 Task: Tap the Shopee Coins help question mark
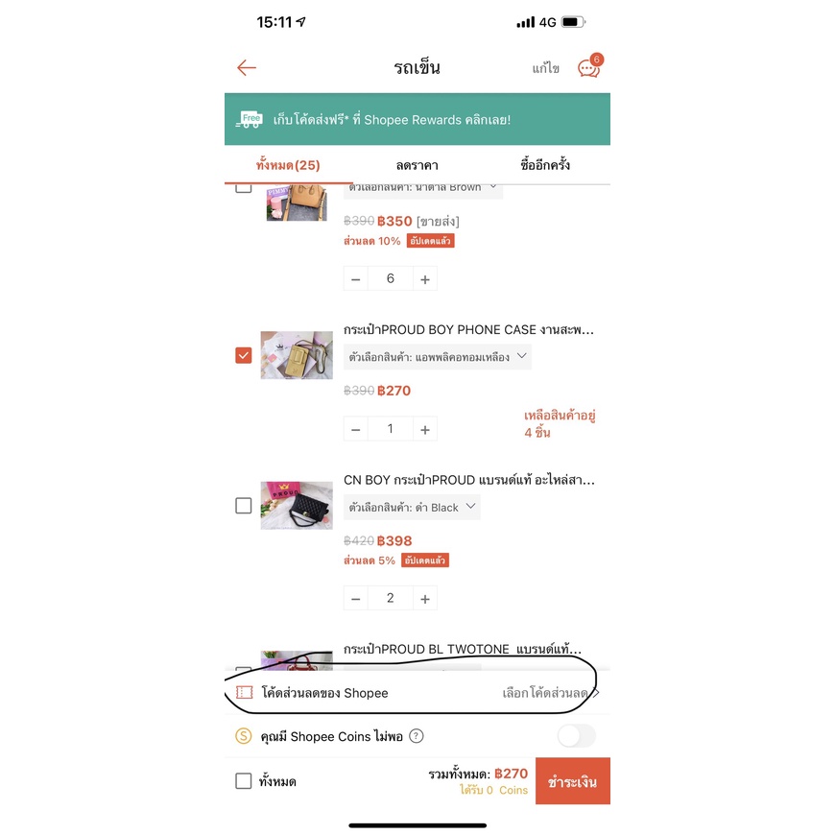(x=416, y=736)
